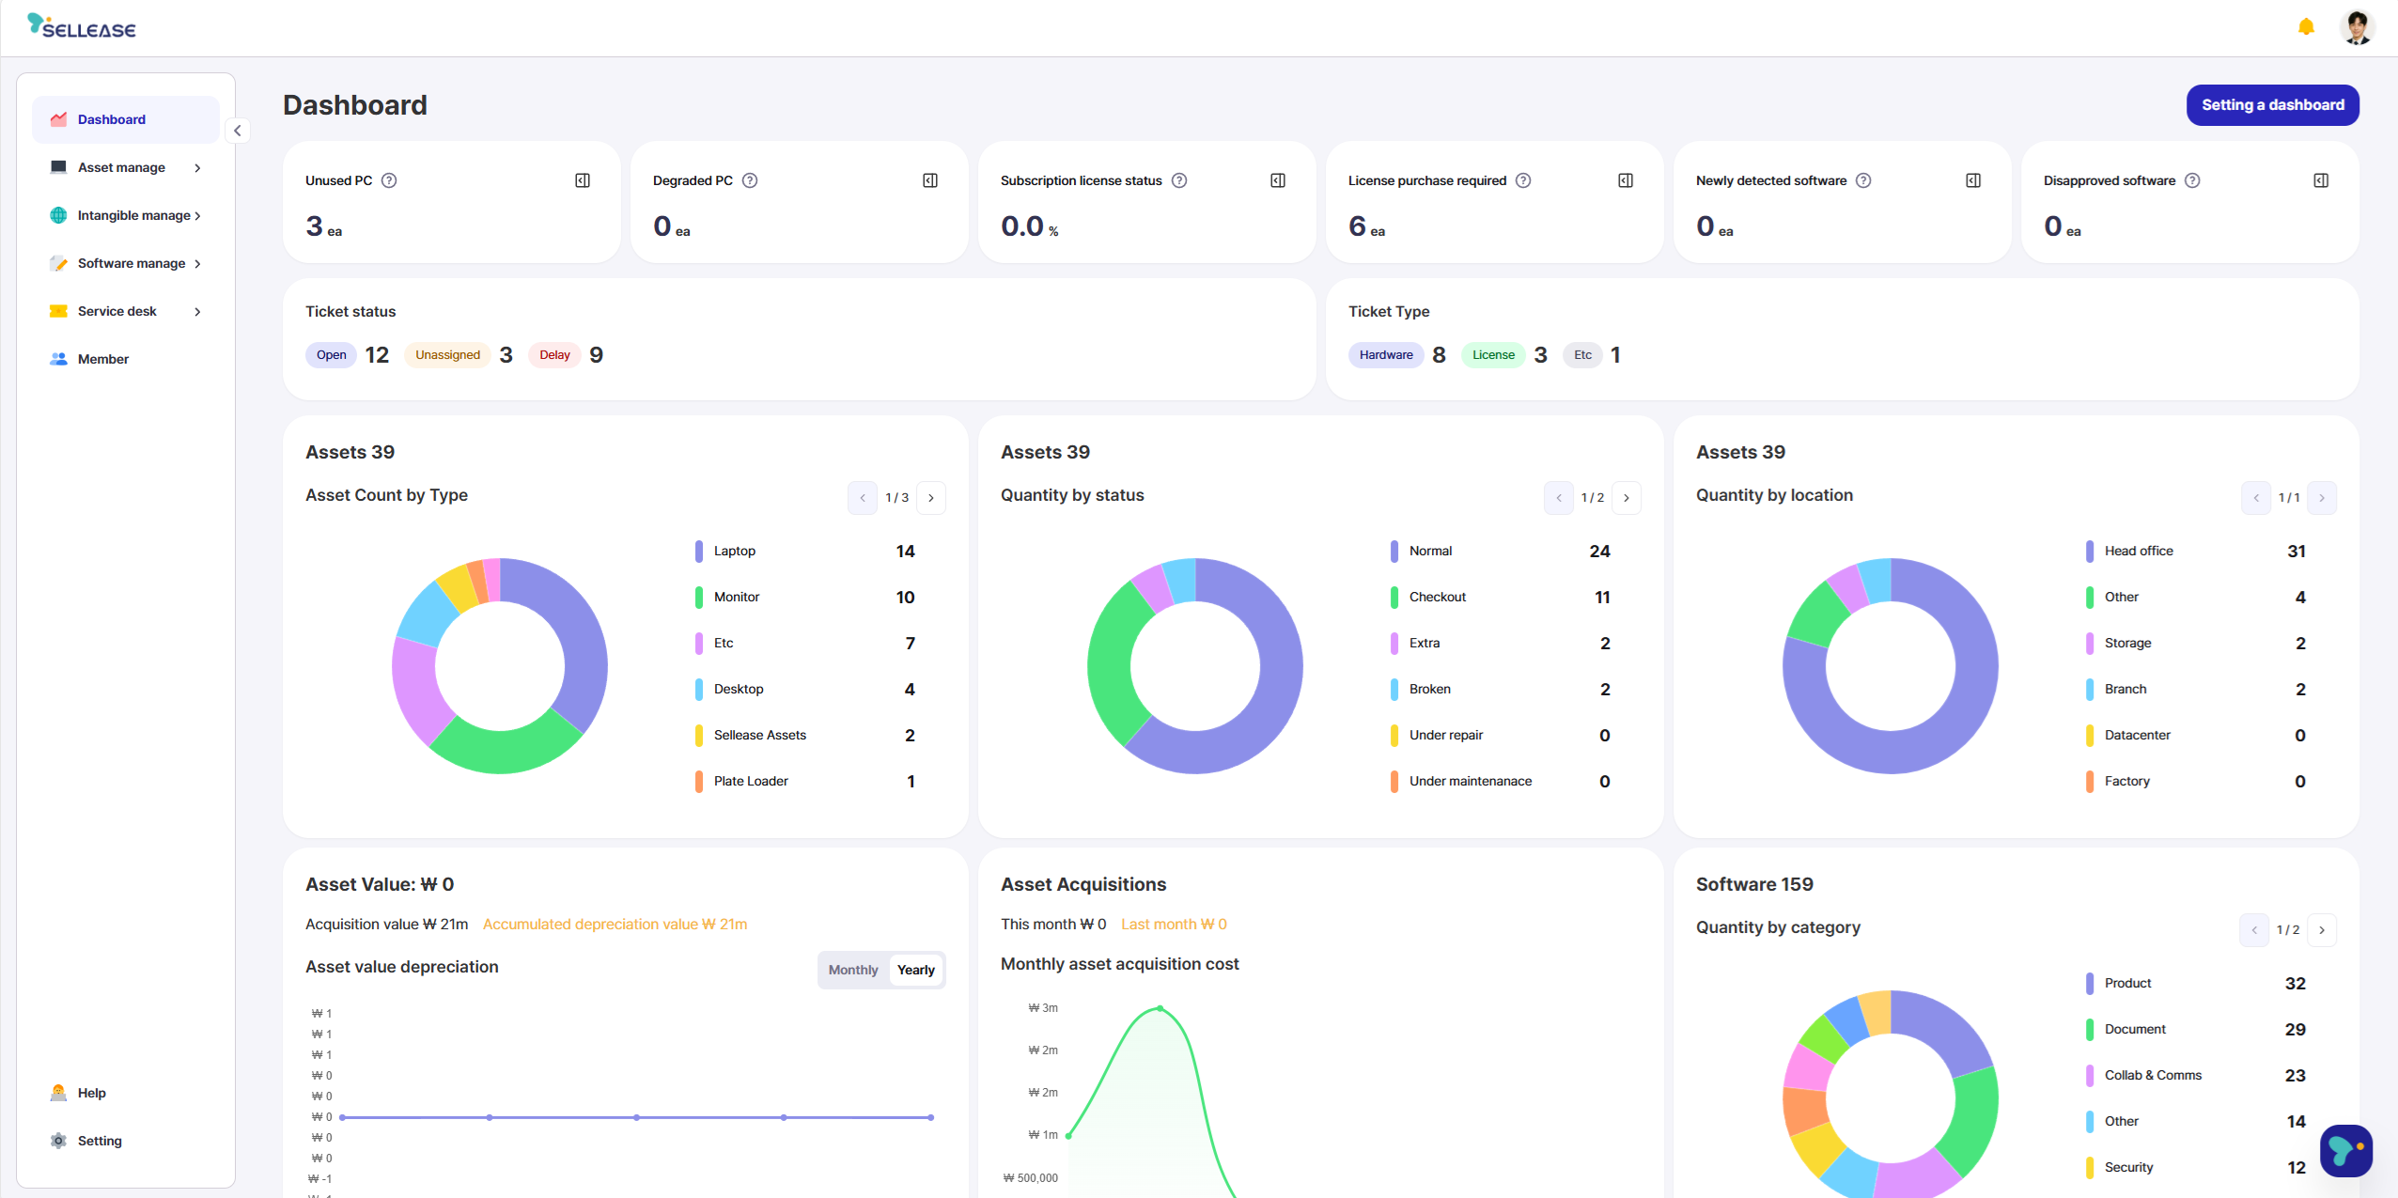The image size is (2398, 1198).
Task: Go to previous page of Asset Count by Type
Action: [863, 498]
